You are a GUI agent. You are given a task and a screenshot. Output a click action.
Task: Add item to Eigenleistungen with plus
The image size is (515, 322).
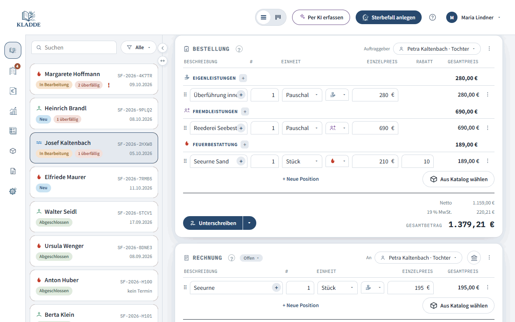point(243,78)
